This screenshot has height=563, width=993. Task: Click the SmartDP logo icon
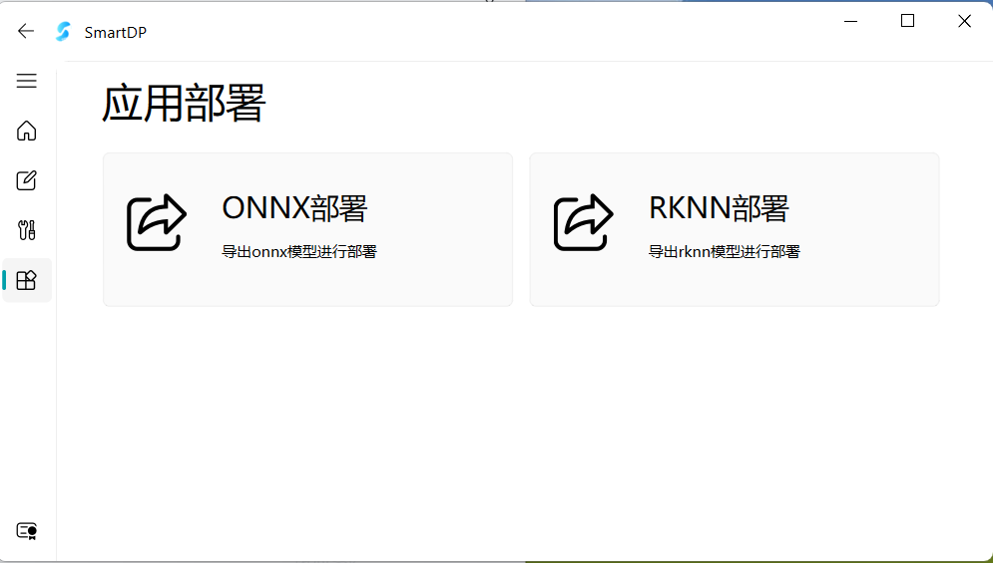[x=63, y=32]
